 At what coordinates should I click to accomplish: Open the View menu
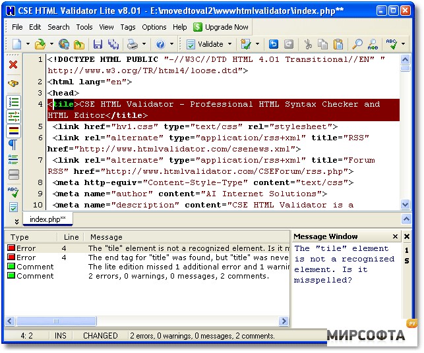pyautogui.click(x=106, y=27)
